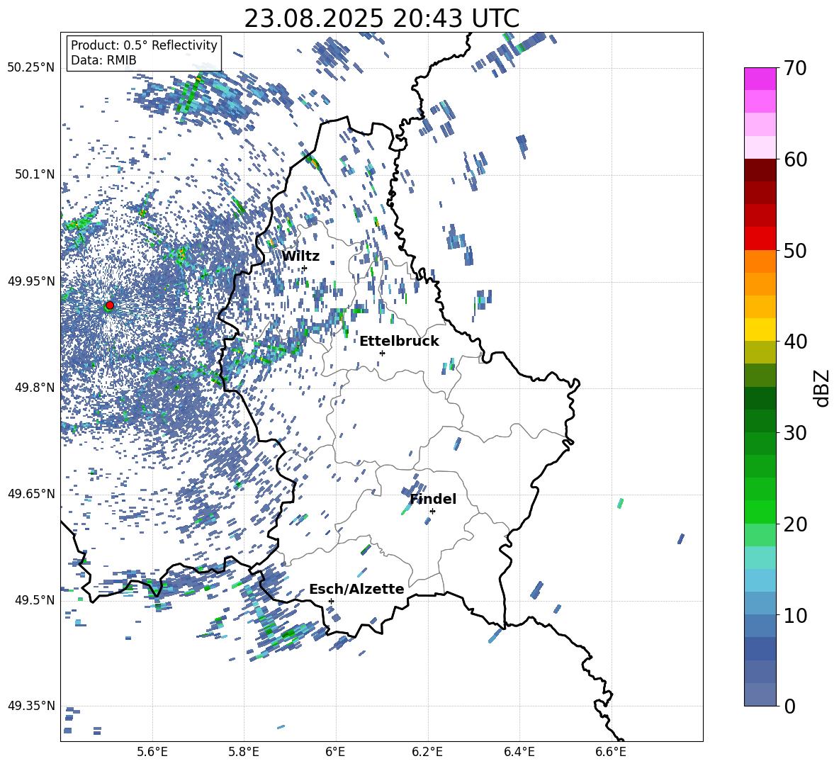Viewport: 839px width, 766px height.
Task: Click the 6.4°E longitude label
Action: [x=519, y=752]
